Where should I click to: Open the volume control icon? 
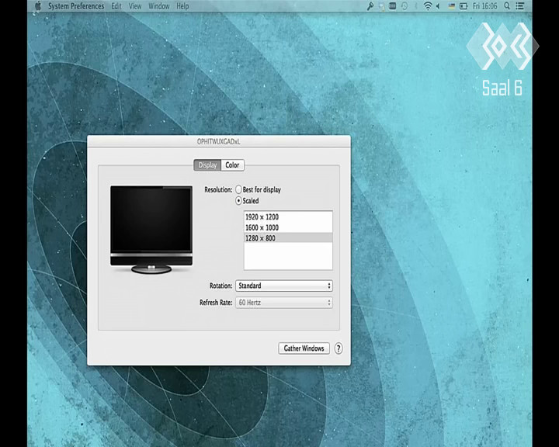coord(438,6)
